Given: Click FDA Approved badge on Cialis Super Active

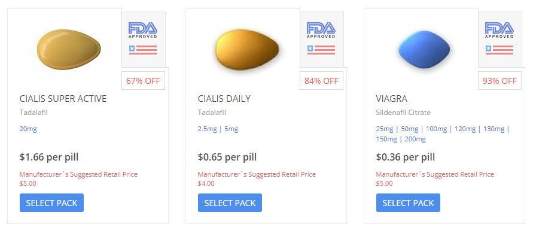Looking at the screenshot, I should (x=143, y=30).
